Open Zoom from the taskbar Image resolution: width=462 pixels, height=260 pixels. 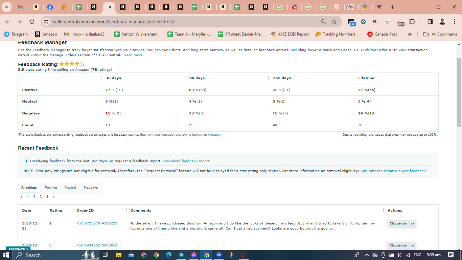pos(219,255)
